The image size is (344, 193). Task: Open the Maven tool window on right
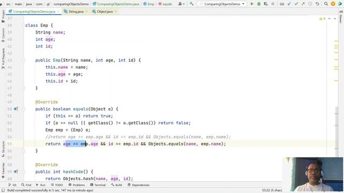tap(341, 17)
